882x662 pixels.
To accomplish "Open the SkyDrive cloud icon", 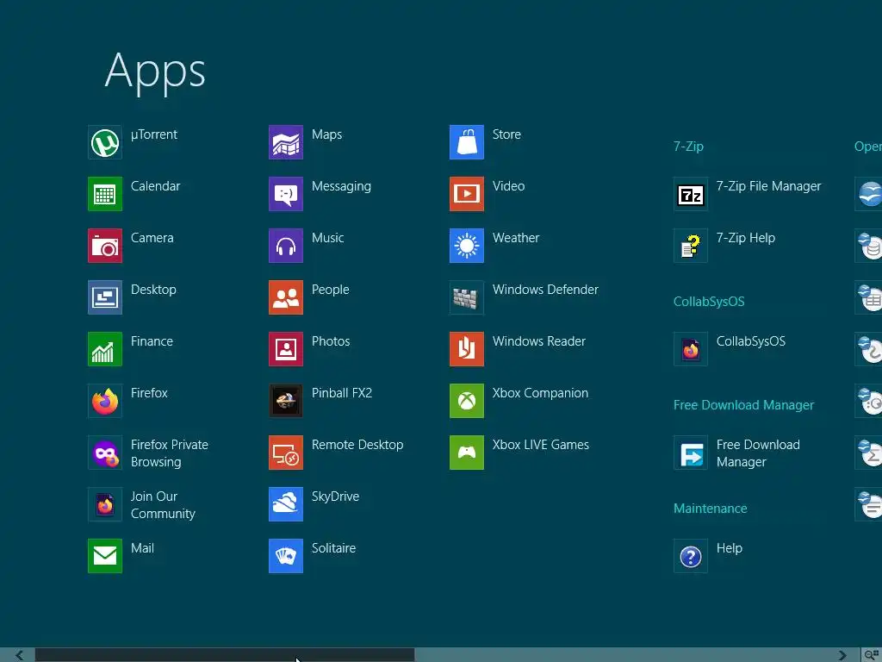I will 286,504.
